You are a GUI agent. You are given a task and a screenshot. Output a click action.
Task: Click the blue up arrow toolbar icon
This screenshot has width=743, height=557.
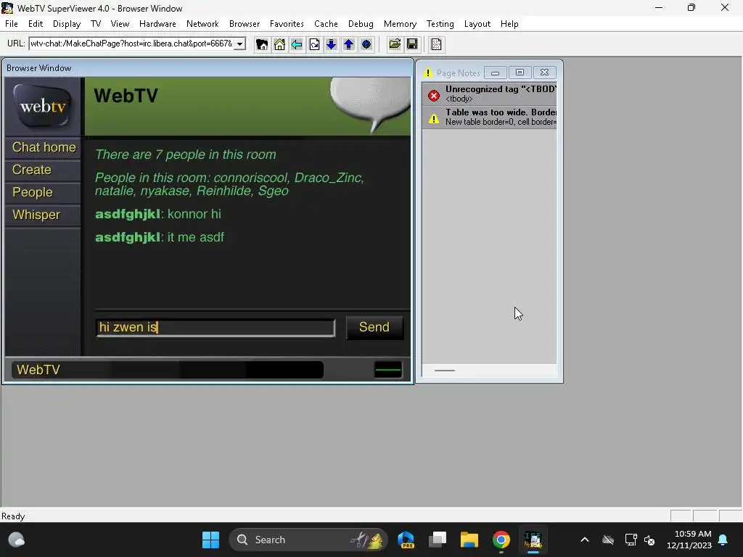pyautogui.click(x=349, y=44)
